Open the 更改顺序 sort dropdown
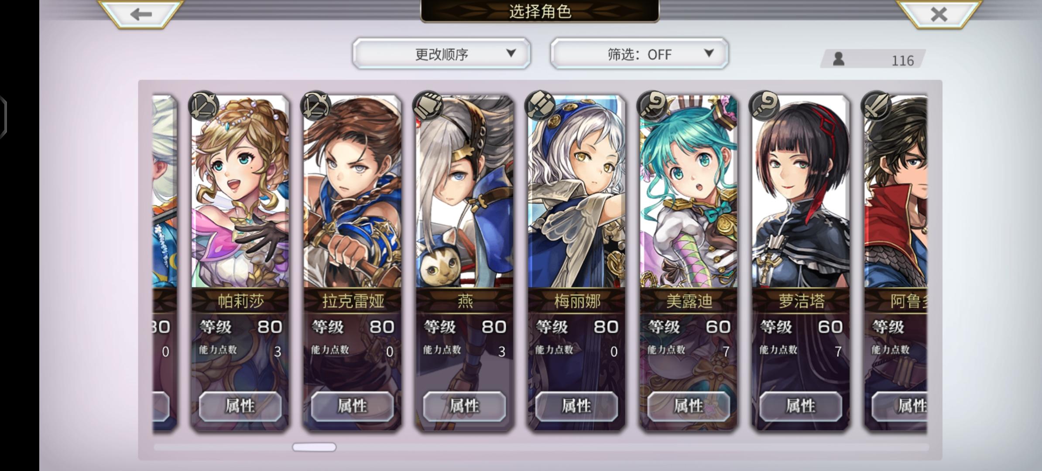Viewport: 1042px width, 471px height. point(442,54)
